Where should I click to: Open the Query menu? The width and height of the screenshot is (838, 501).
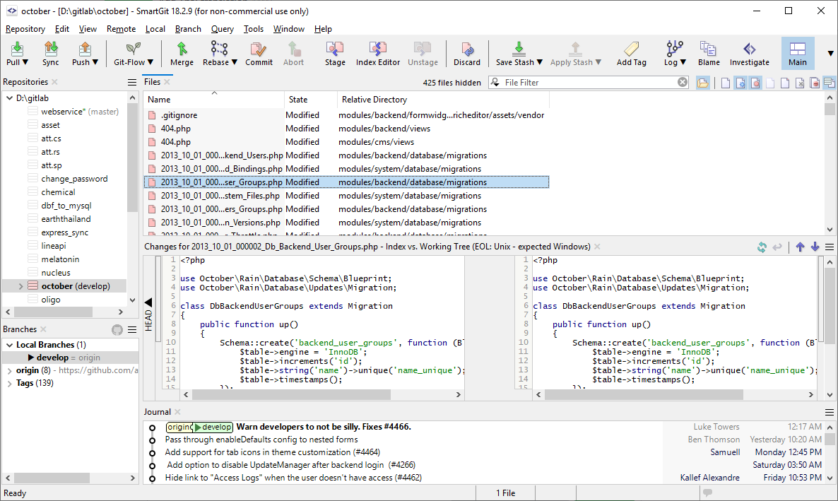[223, 29]
